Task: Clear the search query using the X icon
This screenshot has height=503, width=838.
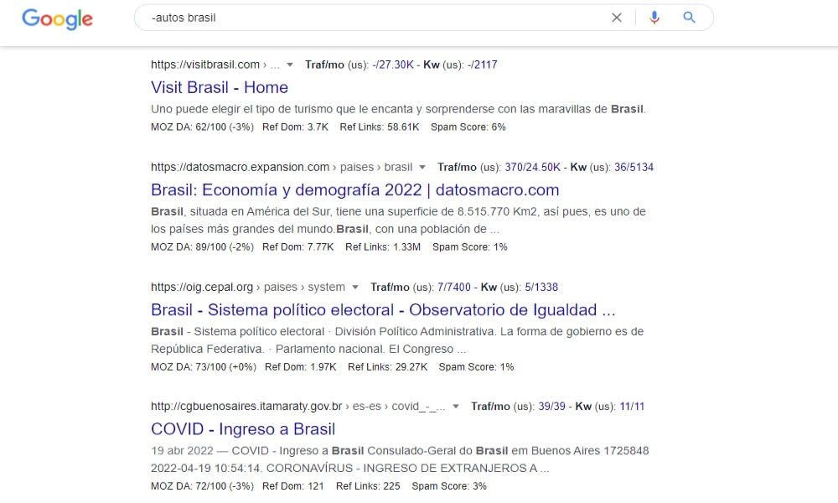Action: (x=617, y=17)
